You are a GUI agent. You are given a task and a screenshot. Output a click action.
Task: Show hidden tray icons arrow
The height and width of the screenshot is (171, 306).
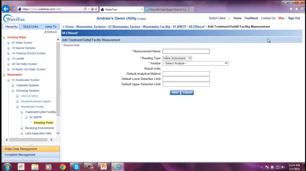click(x=261, y=167)
